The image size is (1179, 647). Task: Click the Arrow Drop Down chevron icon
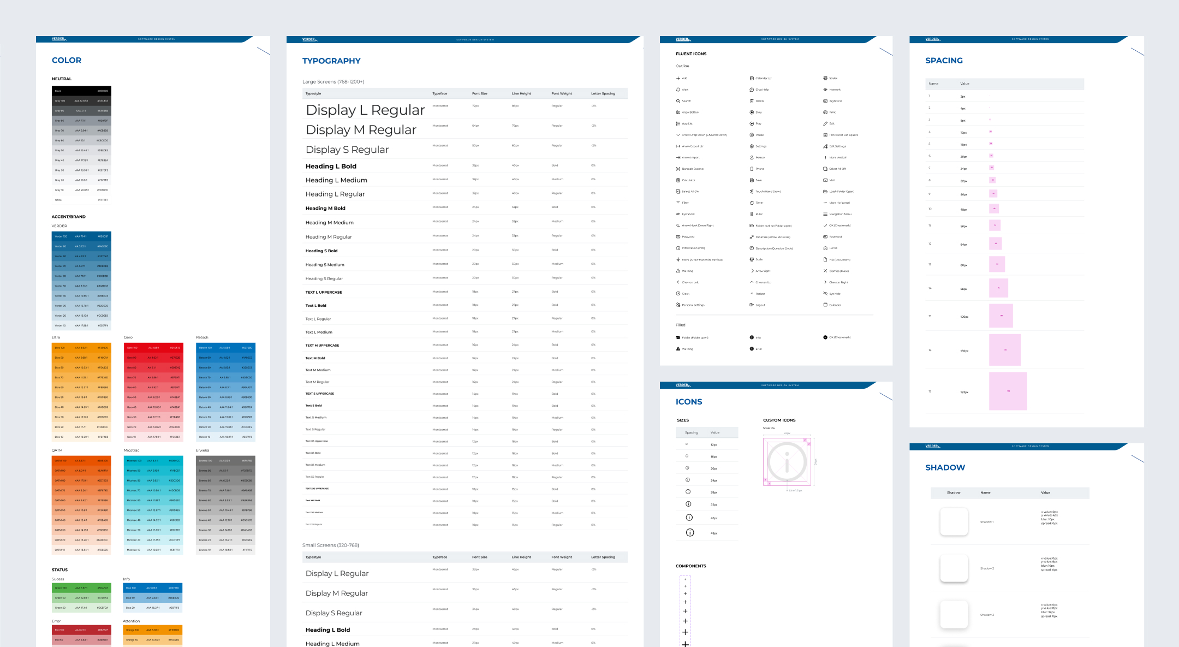[x=678, y=135]
